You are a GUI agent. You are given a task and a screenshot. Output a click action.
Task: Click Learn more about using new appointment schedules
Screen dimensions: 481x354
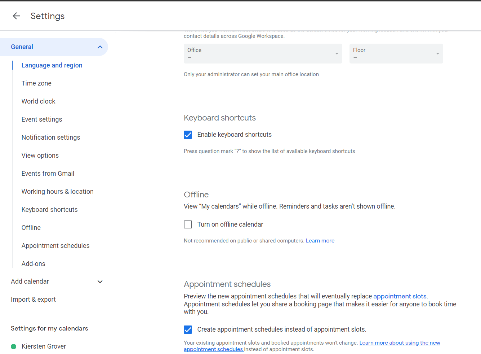pos(400,343)
